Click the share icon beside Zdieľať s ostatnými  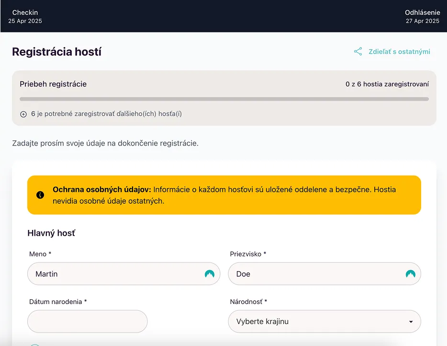(358, 52)
